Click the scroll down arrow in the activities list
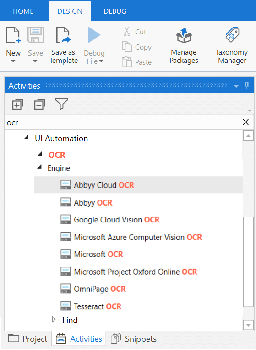The height and width of the screenshot is (350, 256). tap(248, 325)
